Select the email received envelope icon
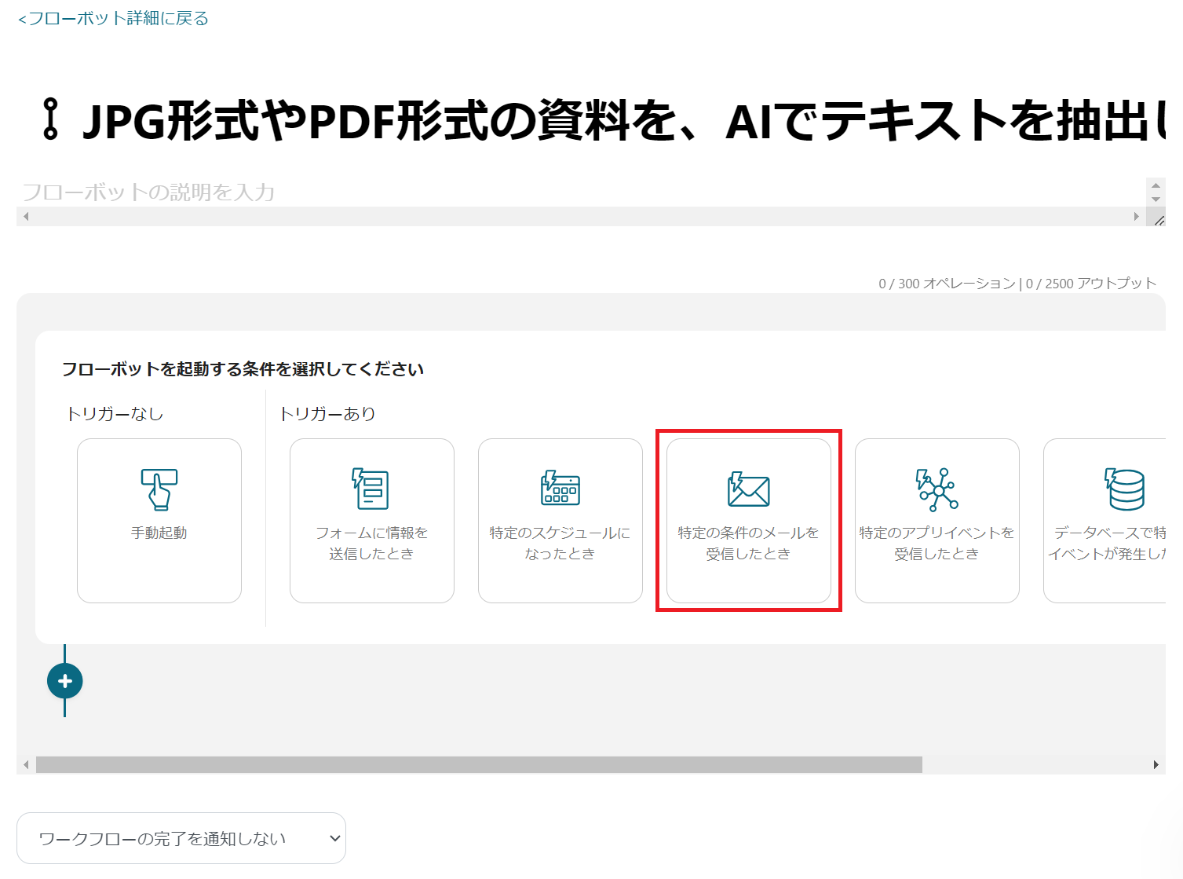This screenshot has width=1183, height=879. (x=748, y=489)
